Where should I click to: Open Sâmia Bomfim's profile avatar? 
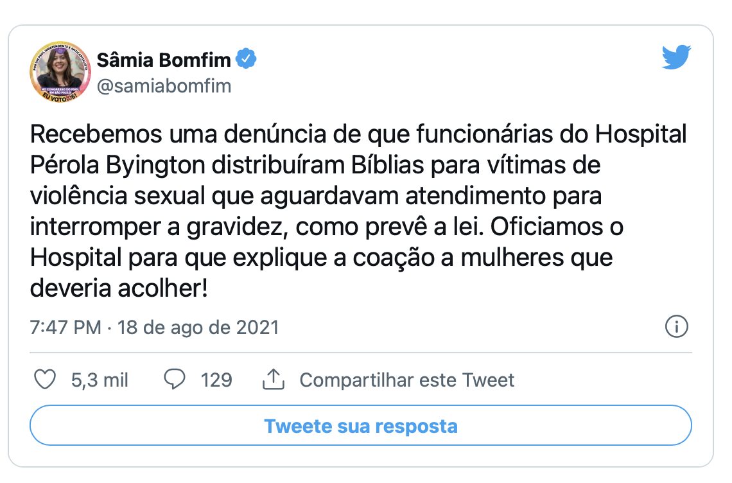coord(60,72)
